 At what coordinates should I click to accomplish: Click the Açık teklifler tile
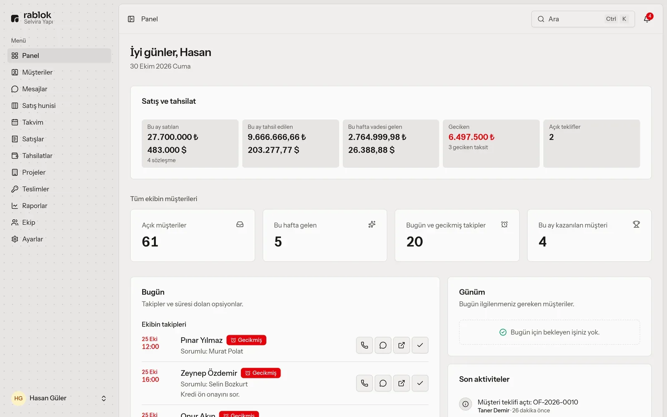pyautogui.click(x=592, y=143)
